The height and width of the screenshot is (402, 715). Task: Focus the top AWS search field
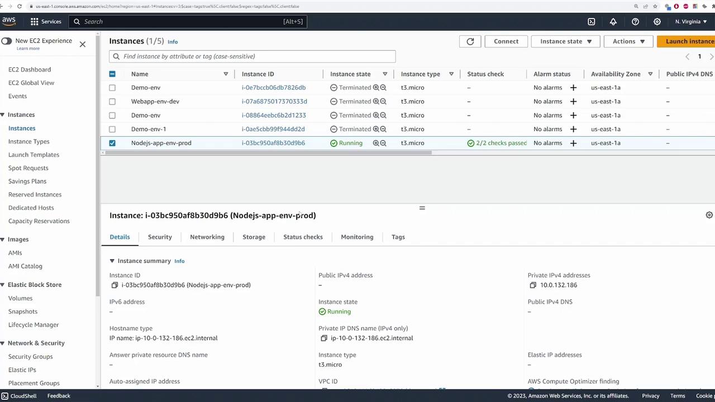[188, 21]
